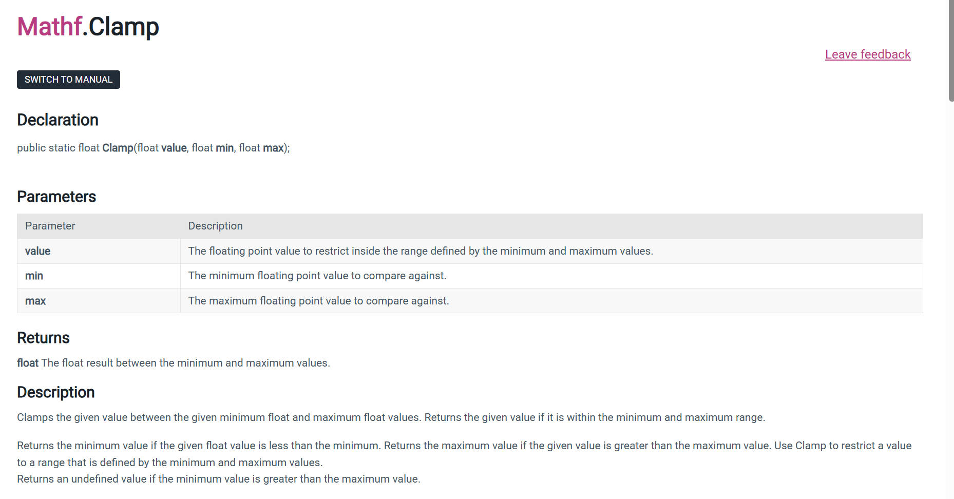Click the Clamp word in the page title
This screenshot has width=954, height=499.
pos(124,27)
